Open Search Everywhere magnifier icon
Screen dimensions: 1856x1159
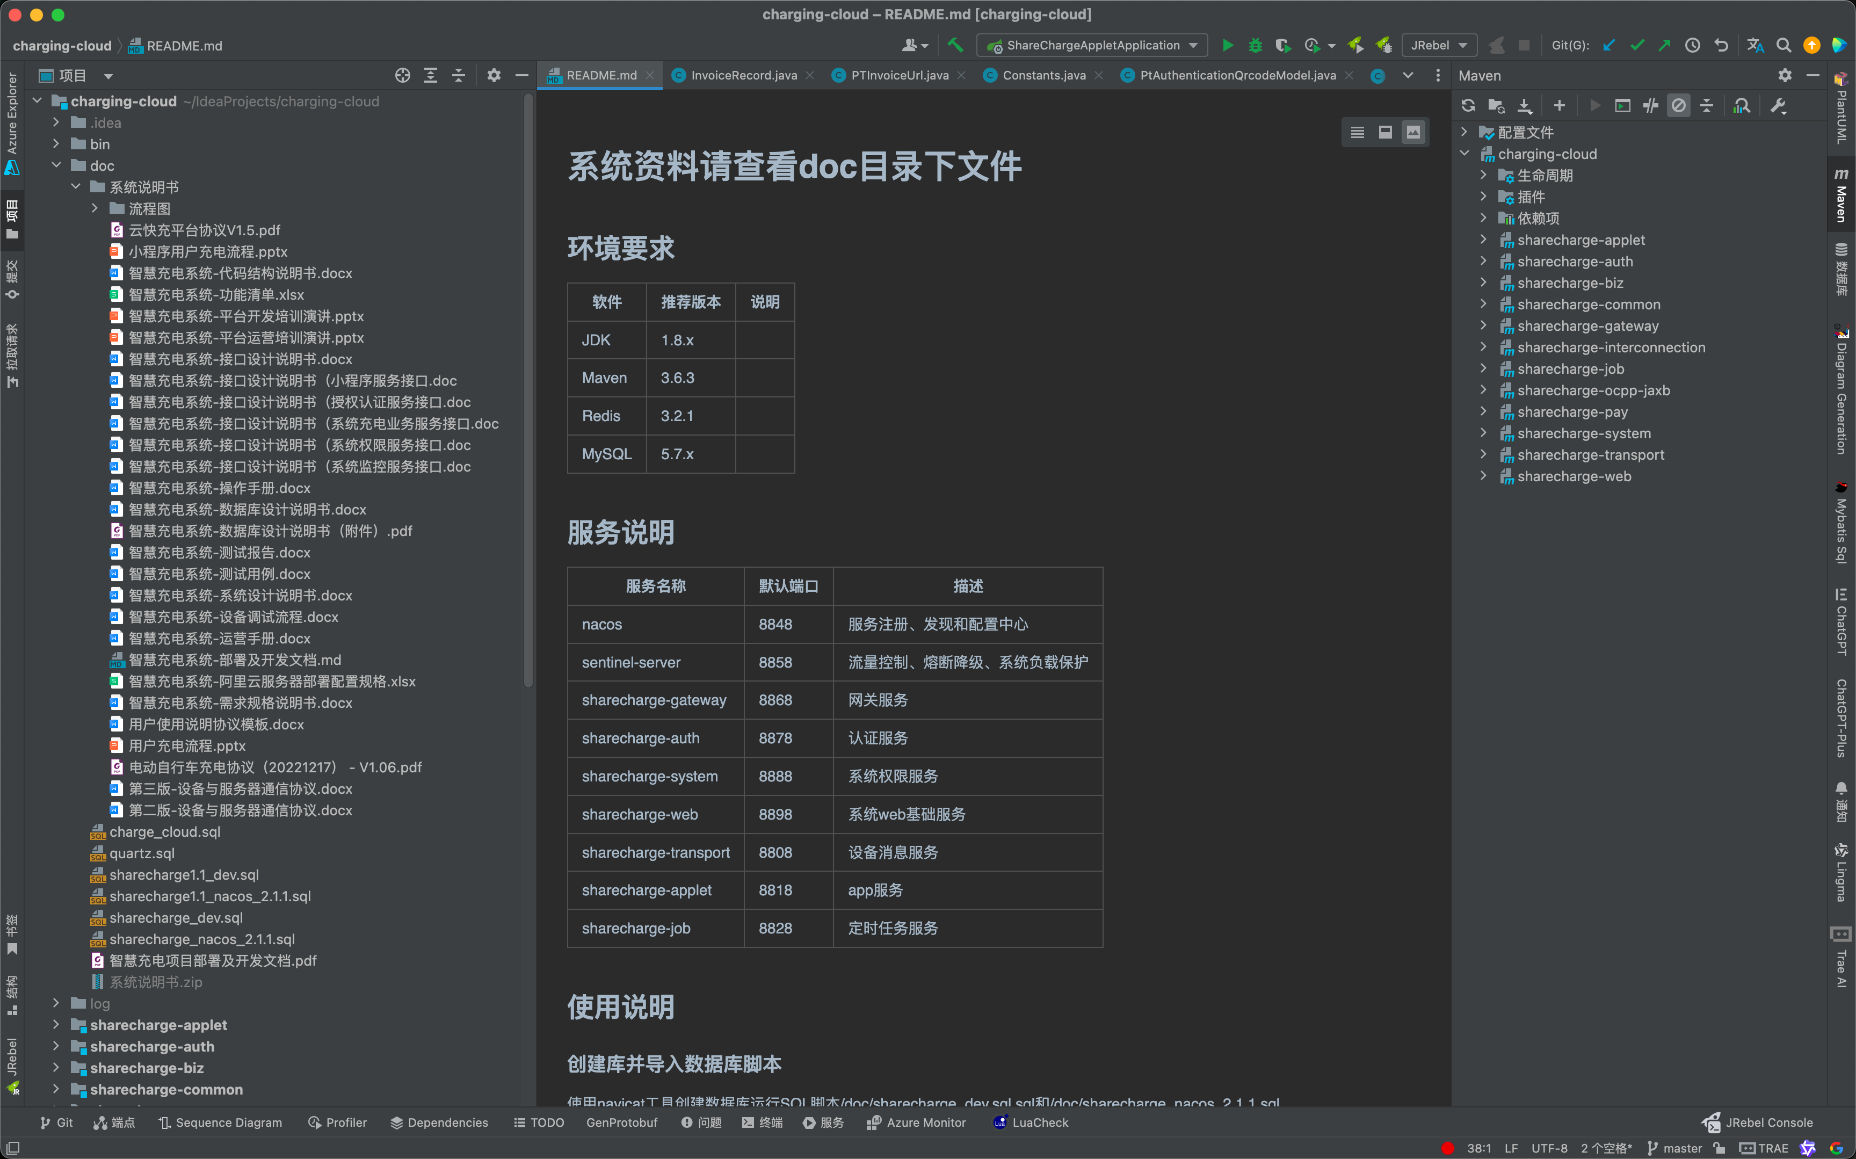click(x=1784, y=45)
